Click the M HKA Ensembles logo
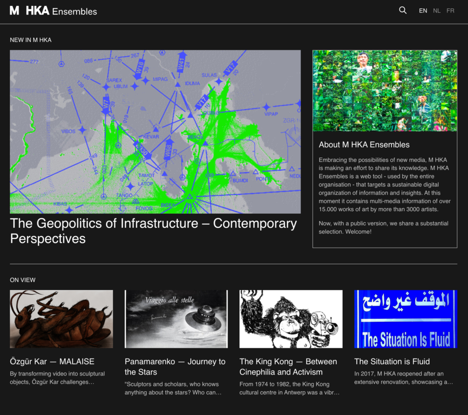Screen dimensions: 468x415 pos(54,11)
